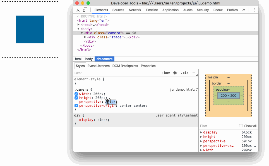Switch to the Network panel
Image resolution: width=269 pixels, height=166 pixels.
click(x=135, y=10)
